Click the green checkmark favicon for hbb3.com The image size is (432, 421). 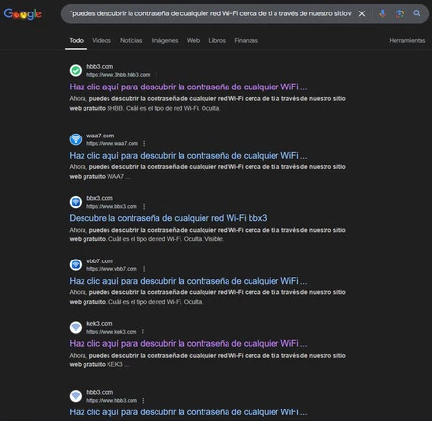[x=76, y=70]
